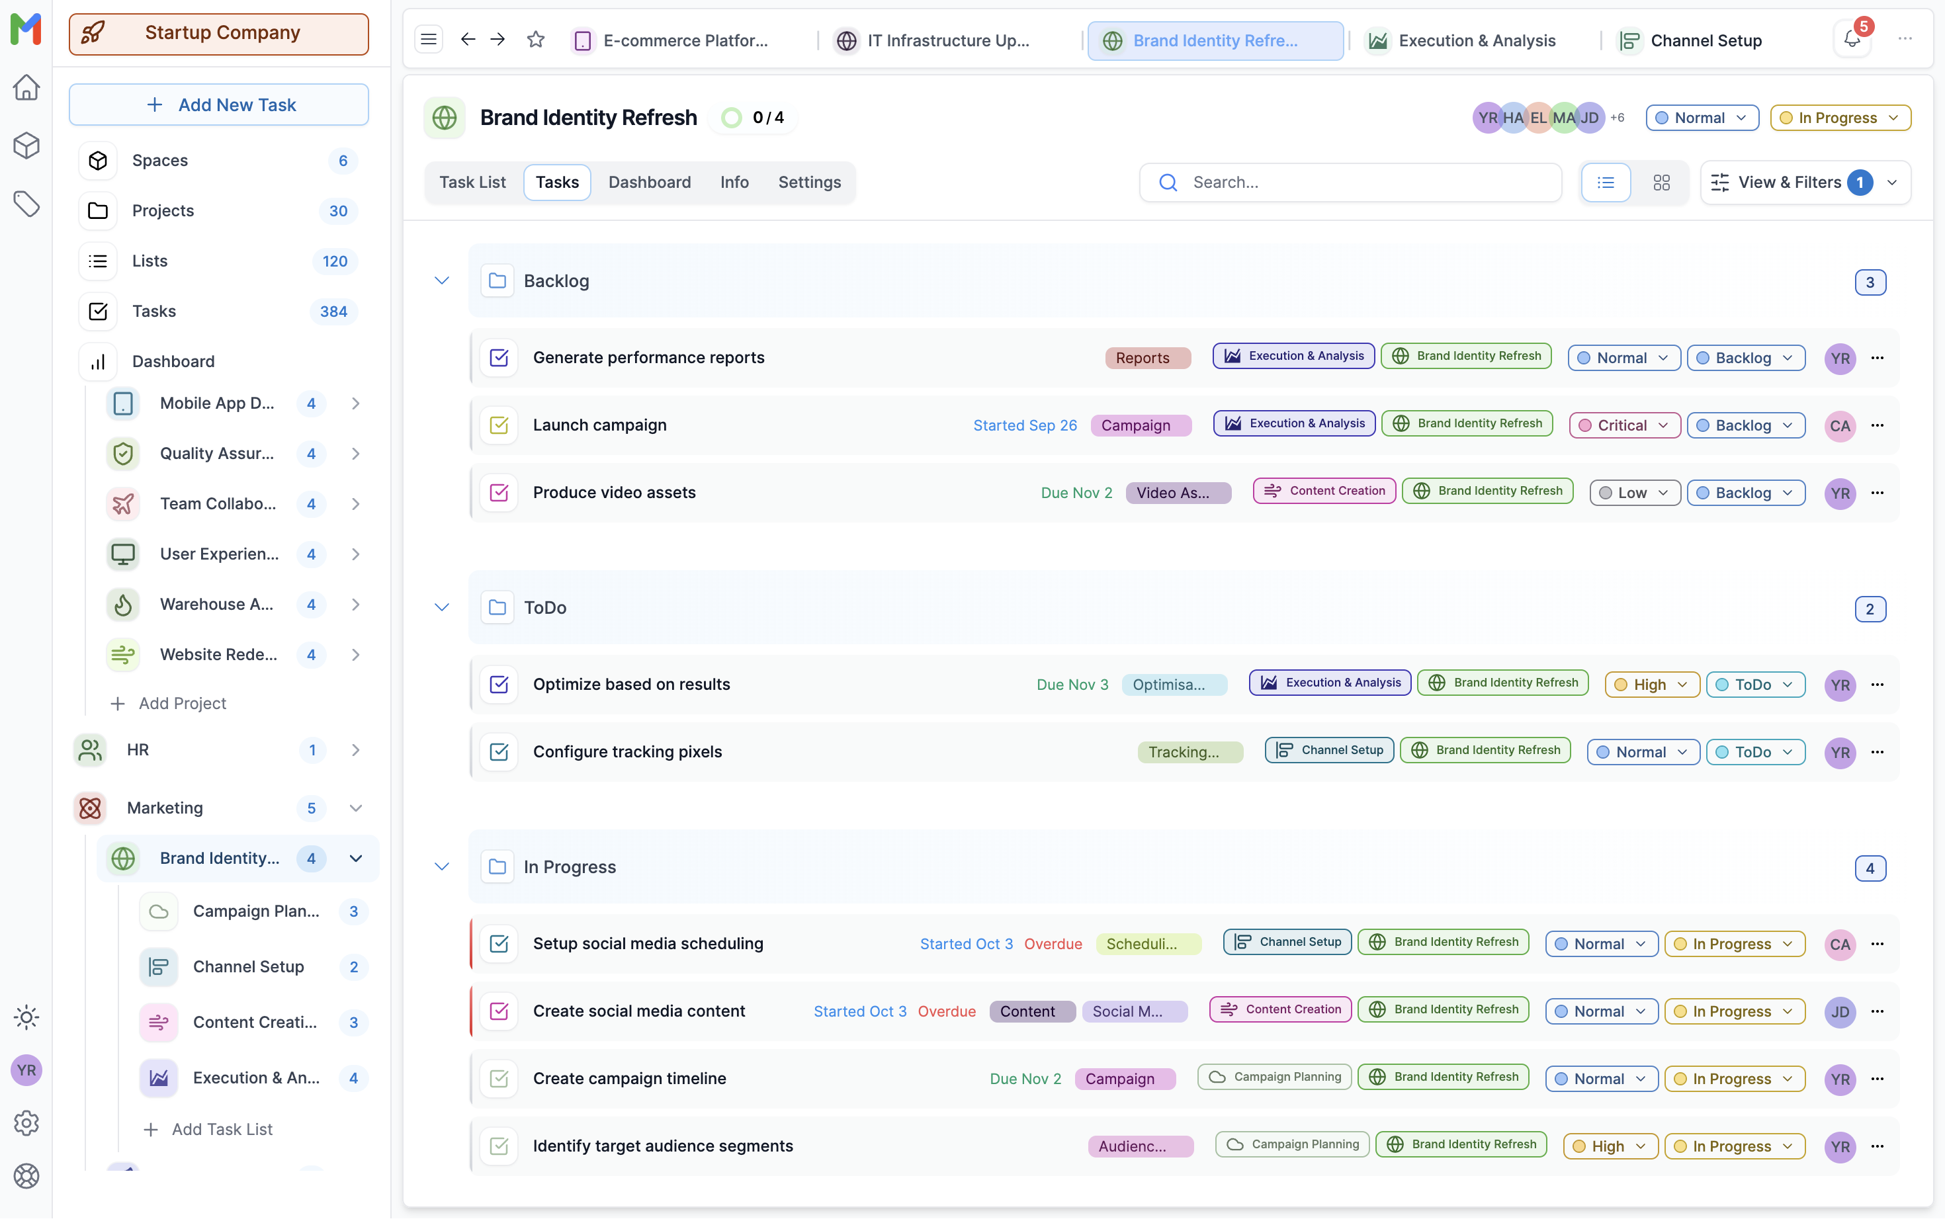Screen dimensions: 1945x1221
Task: Switch to the Info tab
Action: coord(734,182)
